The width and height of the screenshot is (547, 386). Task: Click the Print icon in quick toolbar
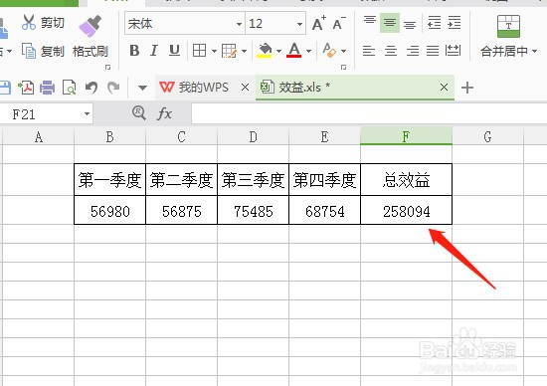pos(47,88)
